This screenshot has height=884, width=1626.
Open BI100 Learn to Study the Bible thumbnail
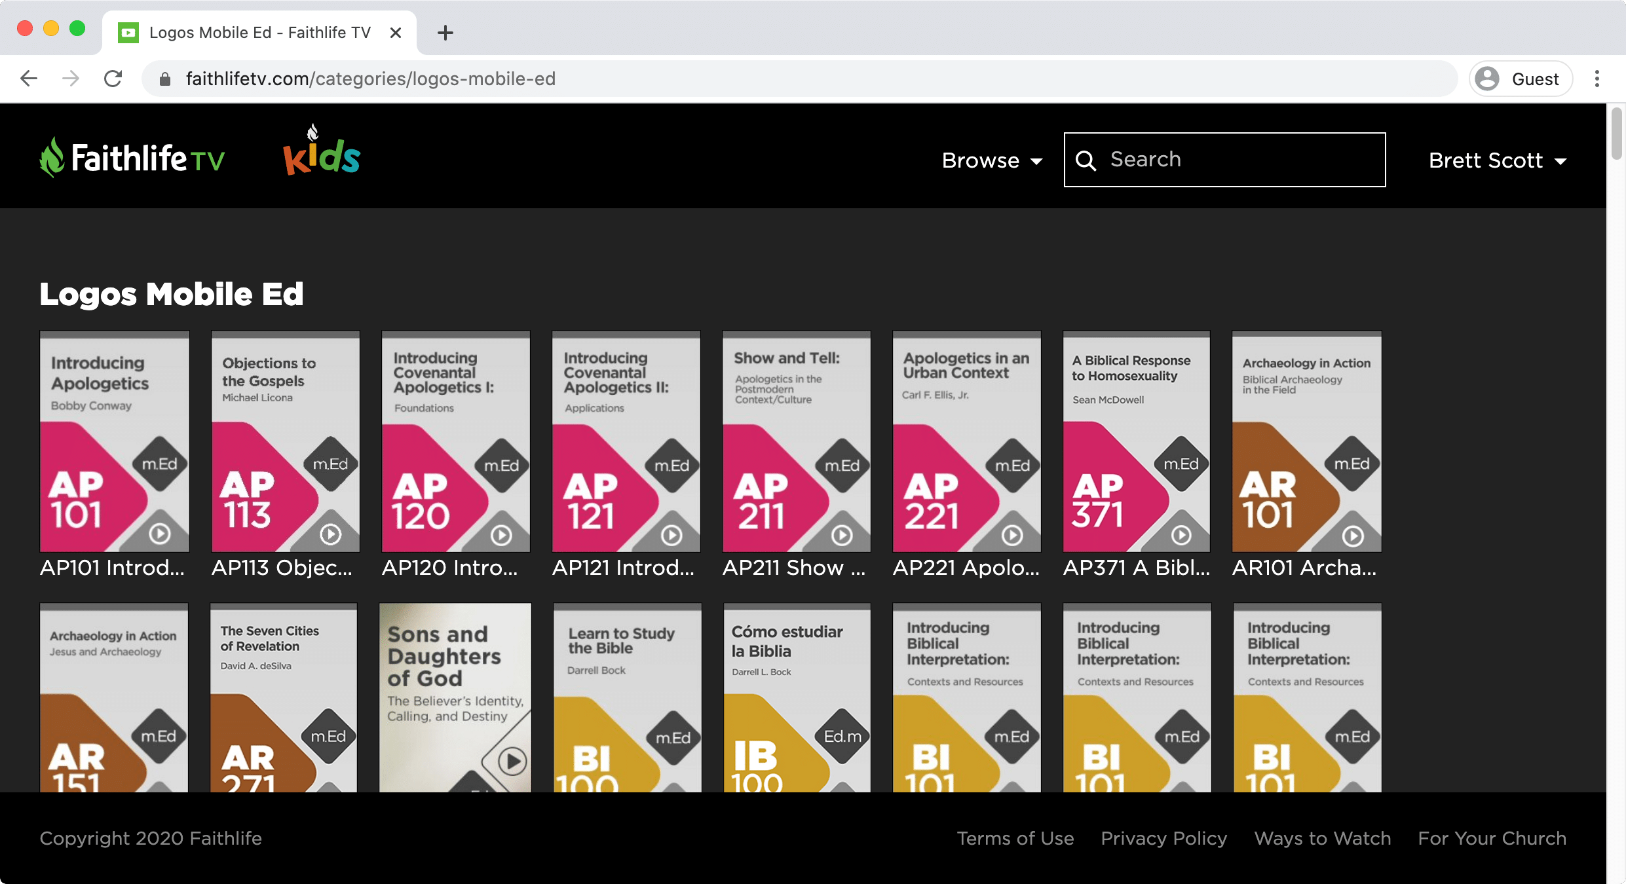tap(627, 697)
